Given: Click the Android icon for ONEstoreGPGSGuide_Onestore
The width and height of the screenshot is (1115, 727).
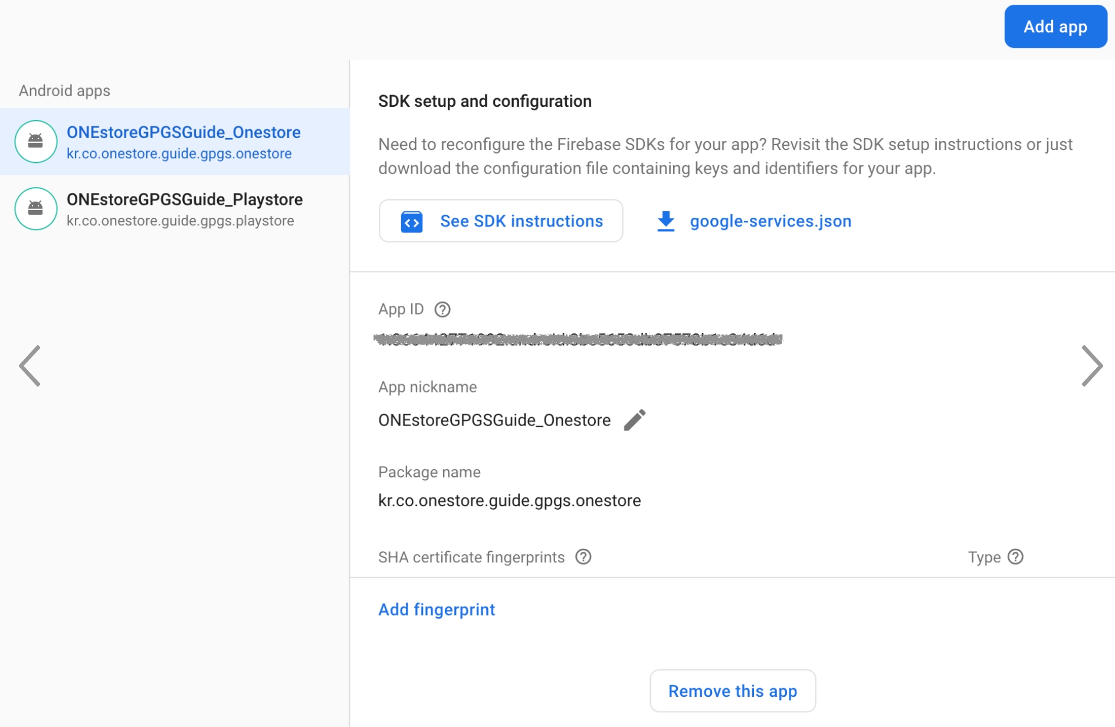Looking at the screenshot, I should (x=35, y=142).
